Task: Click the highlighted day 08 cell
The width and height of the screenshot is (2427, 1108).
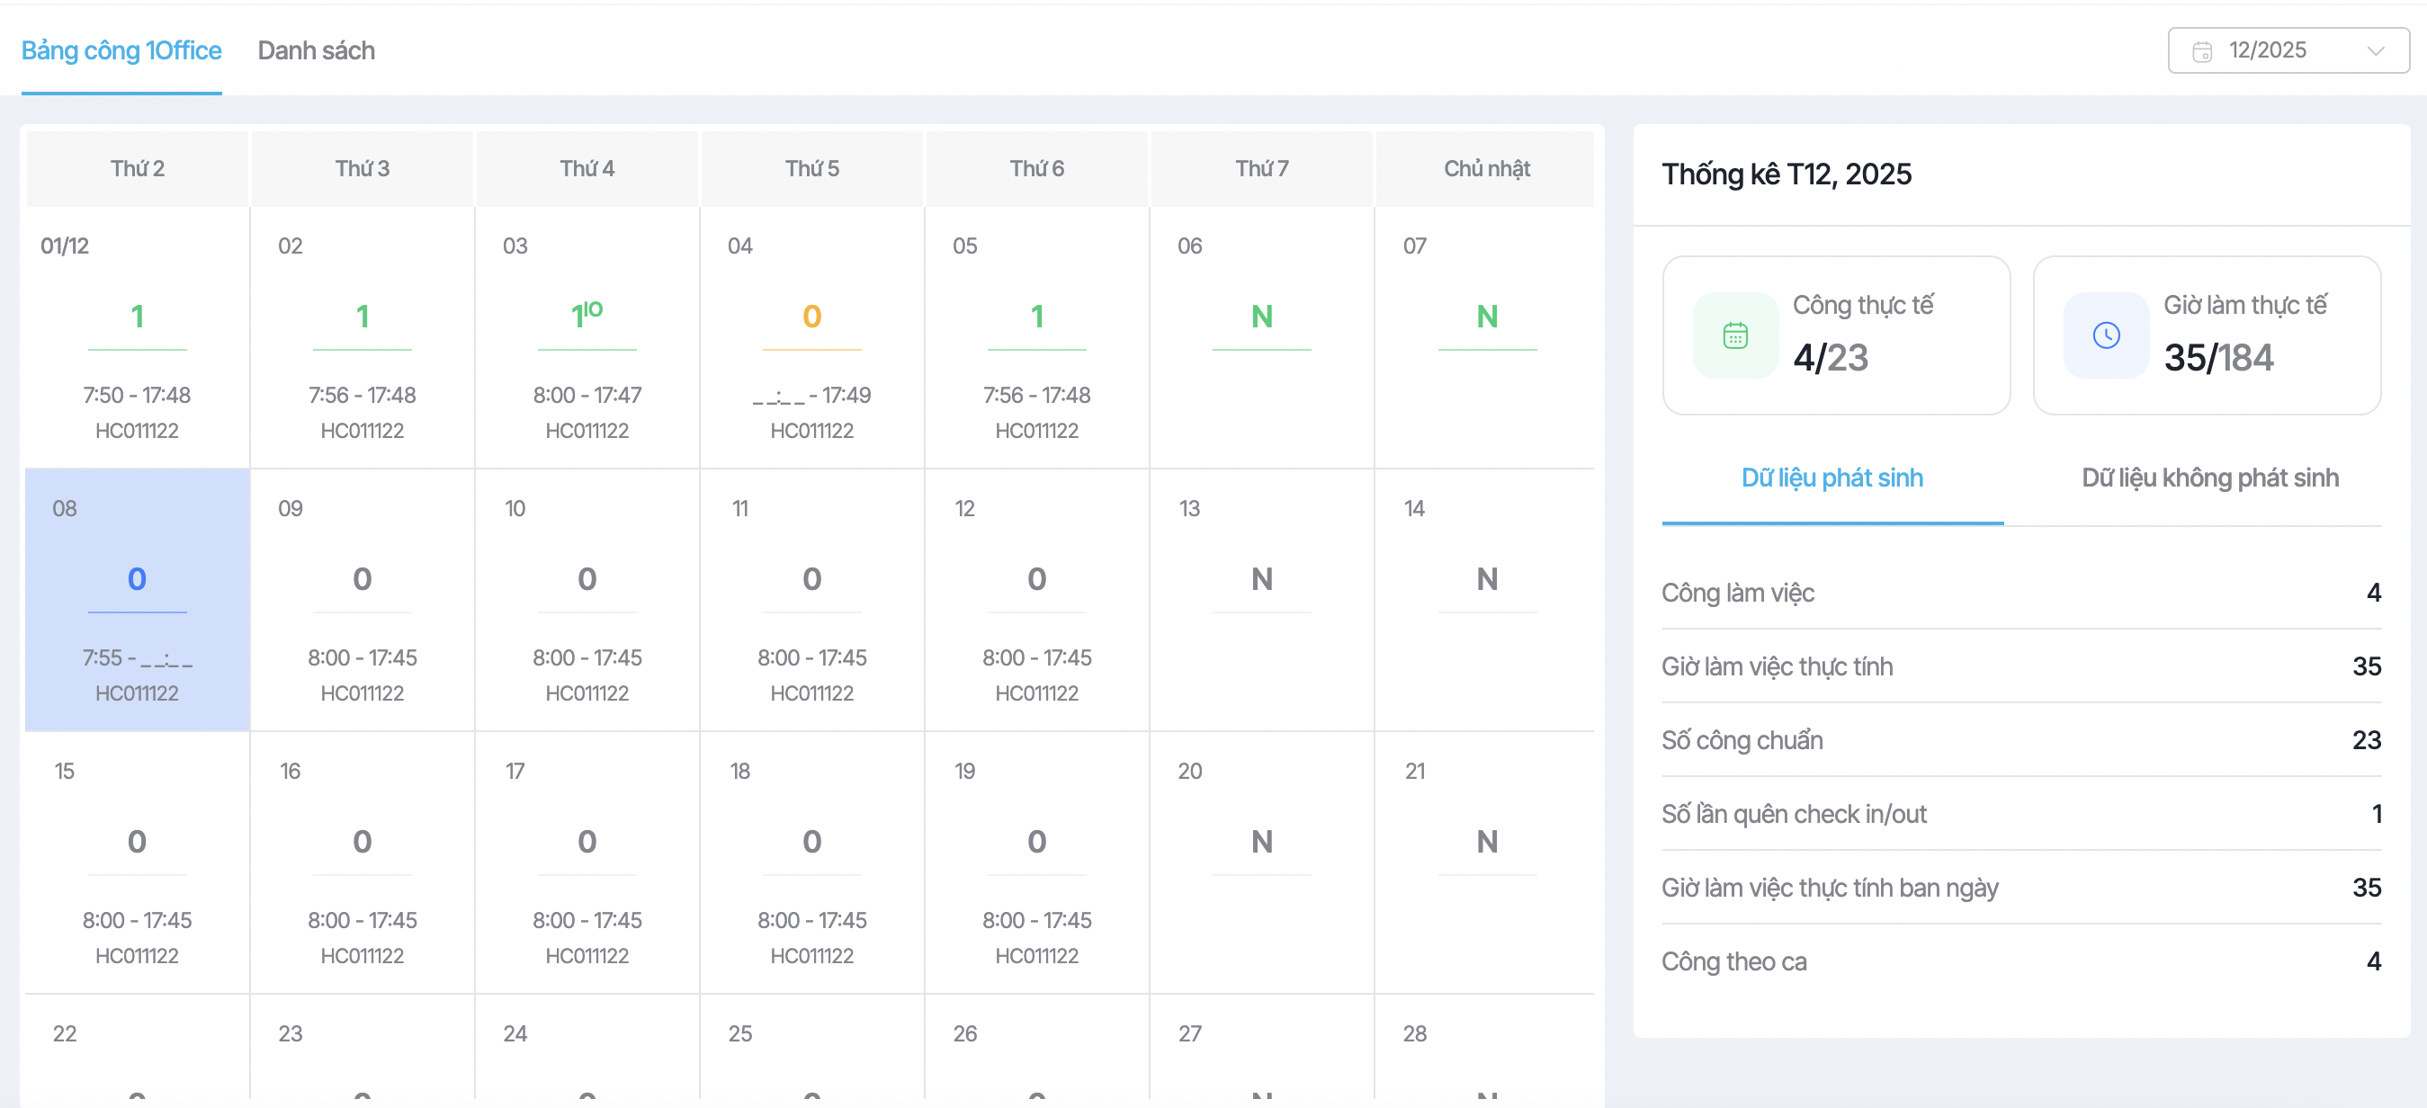Action: click(x=138, y=600)
